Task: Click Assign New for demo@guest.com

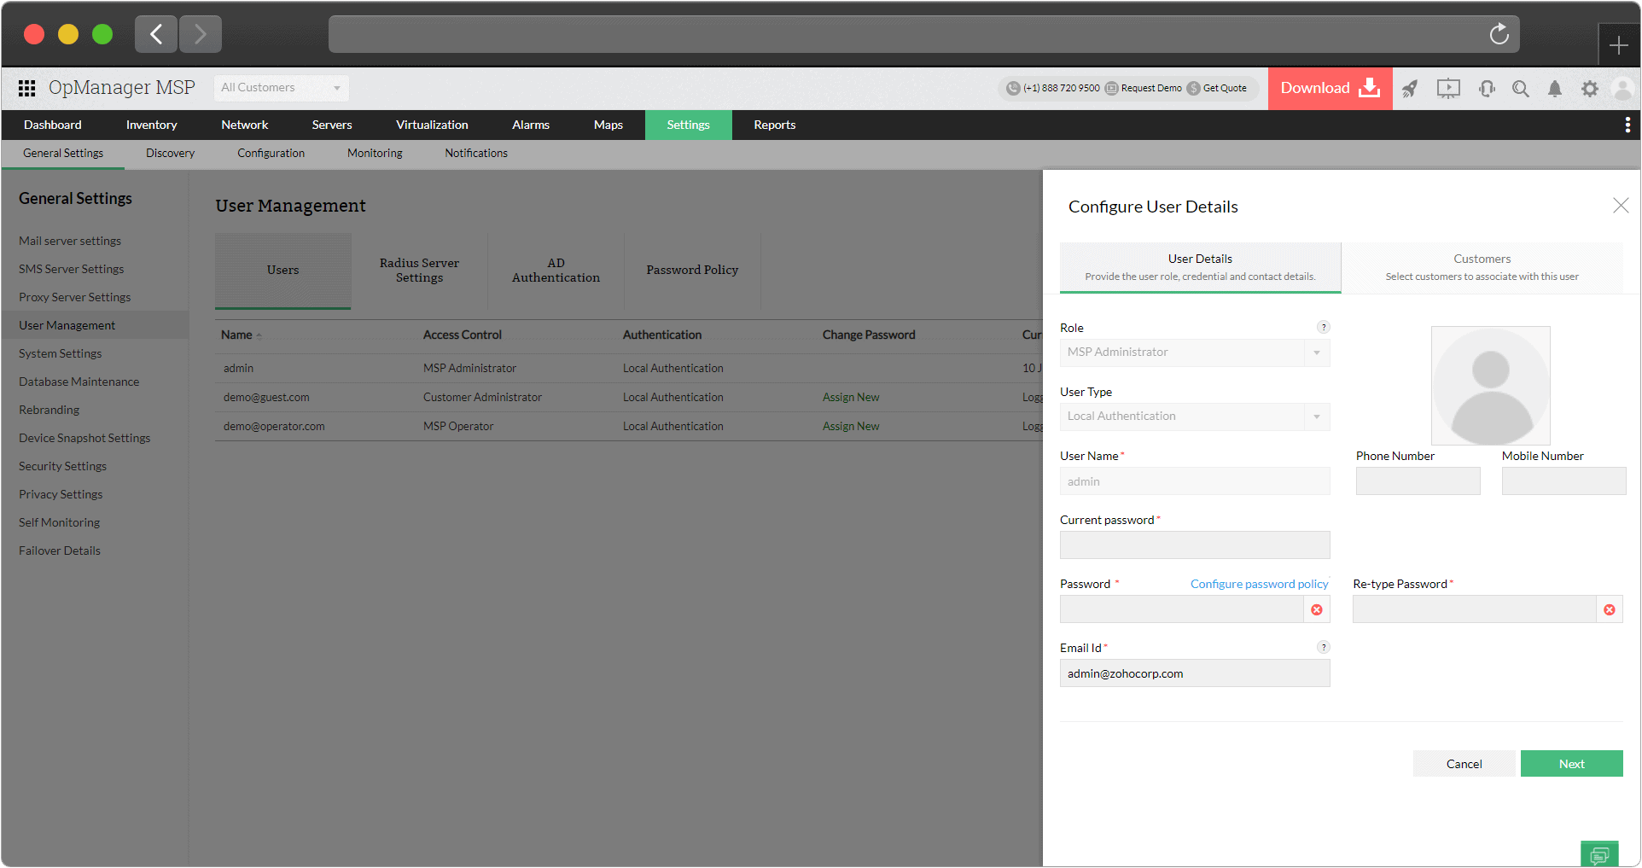Action: pos(851,398)
